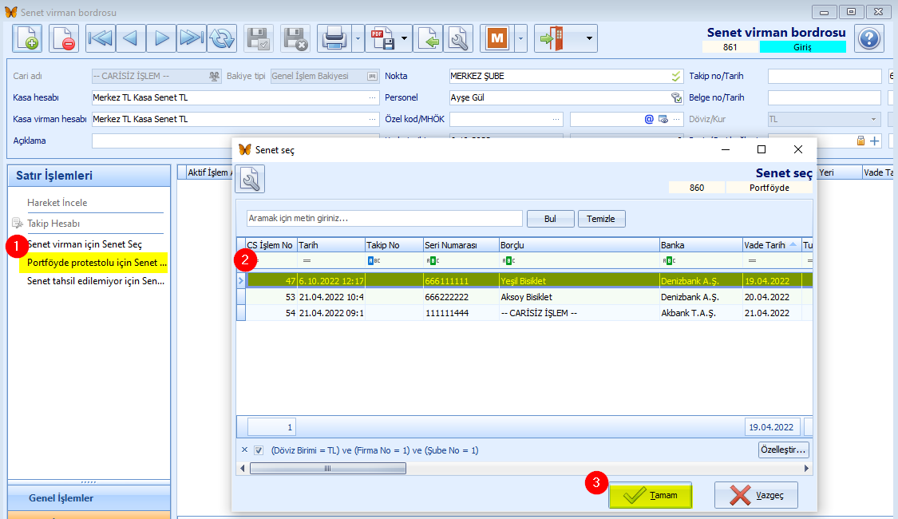Save record using the floppy disk with checkmark
The image size is (898, 519).
coord(259,38)
